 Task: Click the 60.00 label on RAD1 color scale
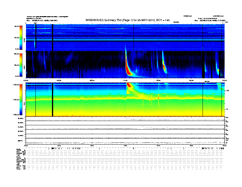[x=16, y=54]
